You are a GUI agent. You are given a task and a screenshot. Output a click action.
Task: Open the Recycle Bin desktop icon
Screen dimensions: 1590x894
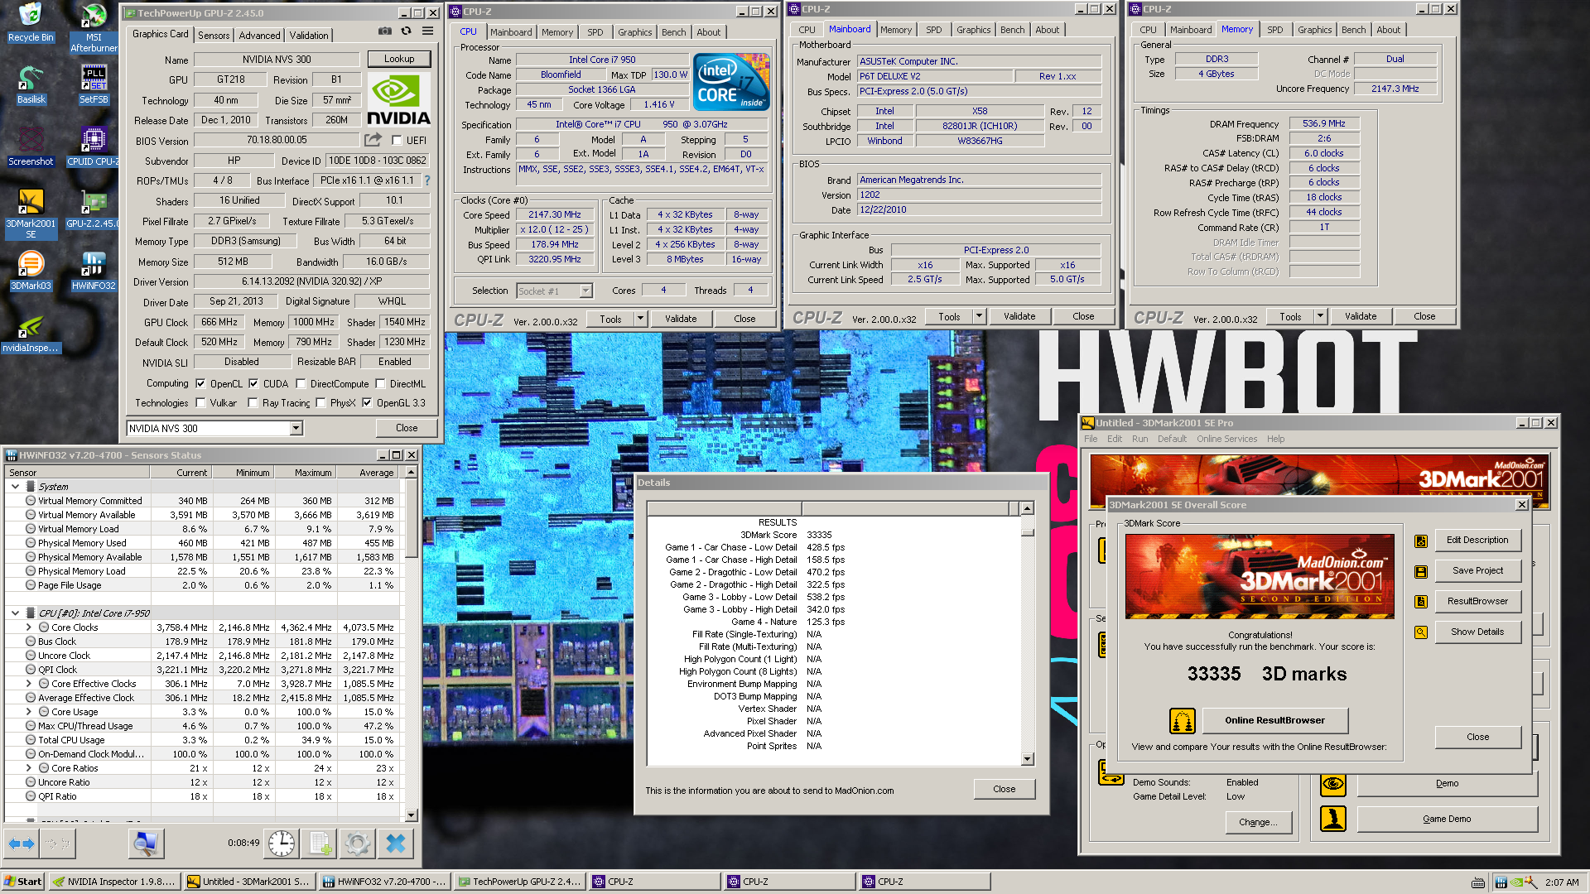(31, 22)
